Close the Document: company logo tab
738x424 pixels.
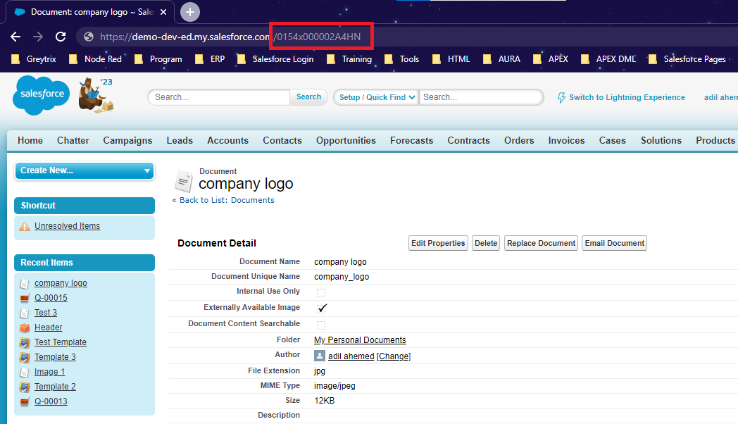tap(163, 12)
